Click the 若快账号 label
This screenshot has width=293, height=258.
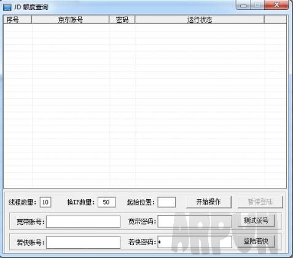pos(31,243)
